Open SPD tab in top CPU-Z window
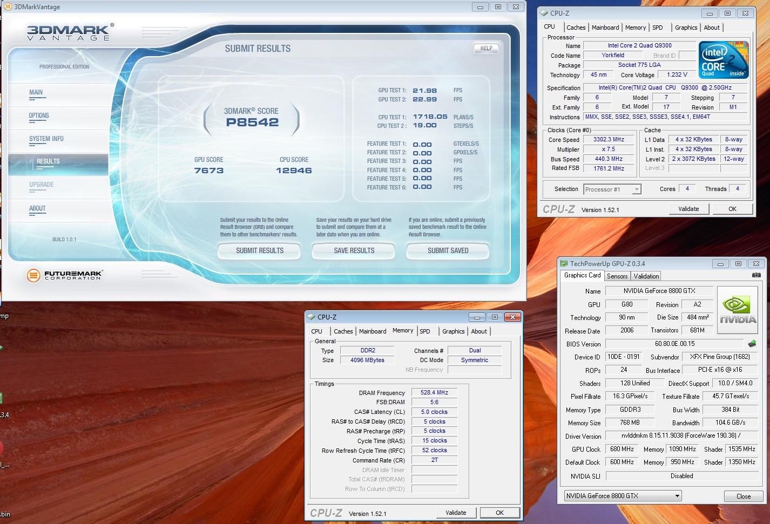The image size is (770, 524). coord(658,28)
